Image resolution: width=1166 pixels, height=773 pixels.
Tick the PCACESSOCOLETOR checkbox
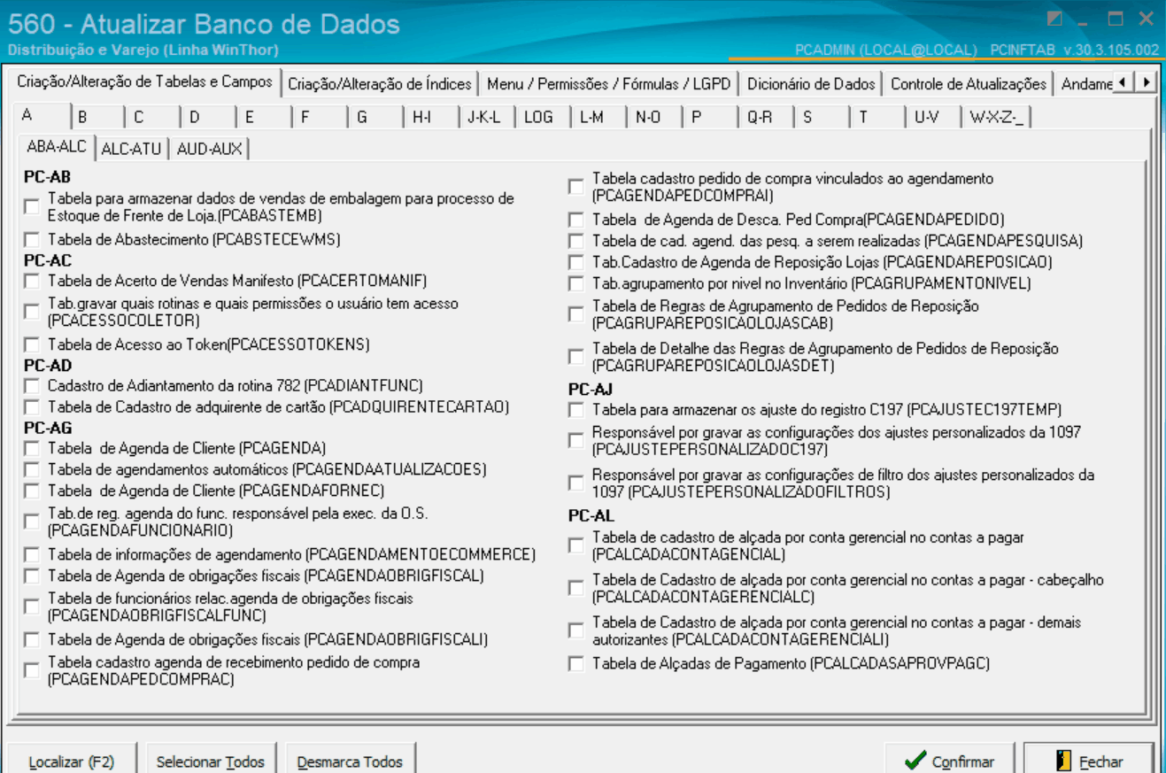pyautogui.click(x=32, y=311)
